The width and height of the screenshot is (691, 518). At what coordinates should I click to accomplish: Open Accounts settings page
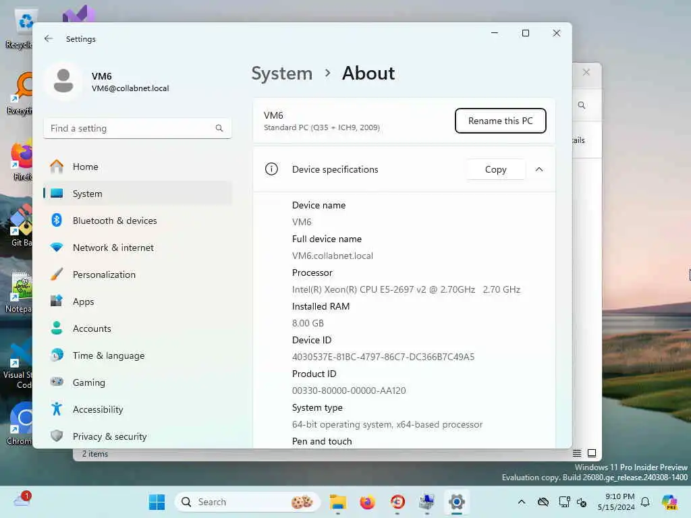(x=137, y=328)
